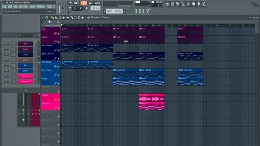Viewport: 260px width, 146px height.
Task: Open the VIEW menu
Action: click(32, 6)
